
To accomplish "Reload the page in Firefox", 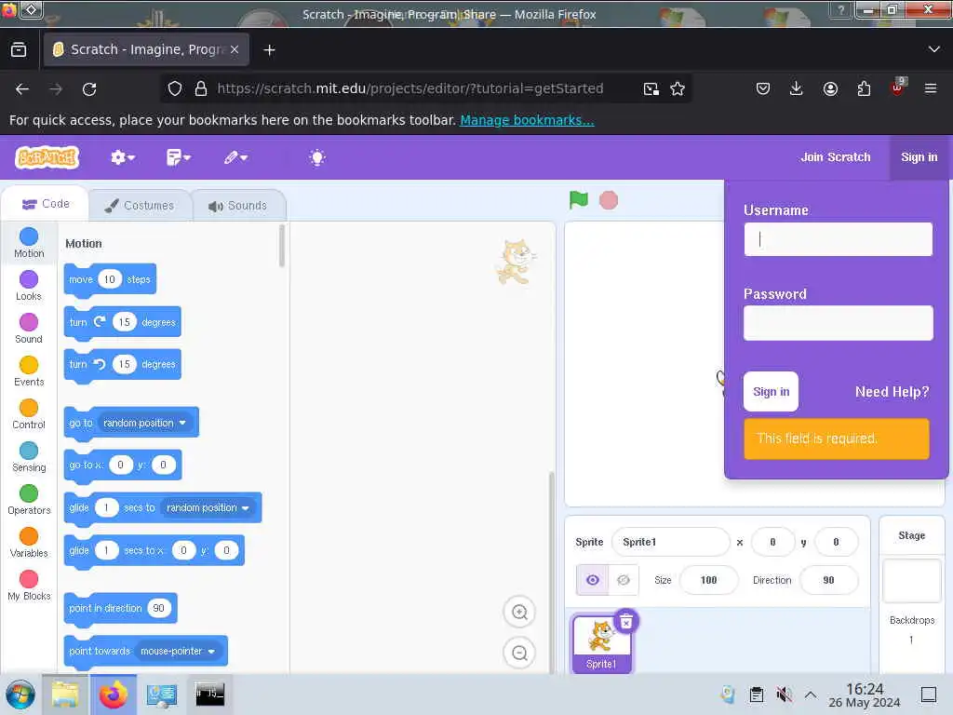I will point(89,88).
